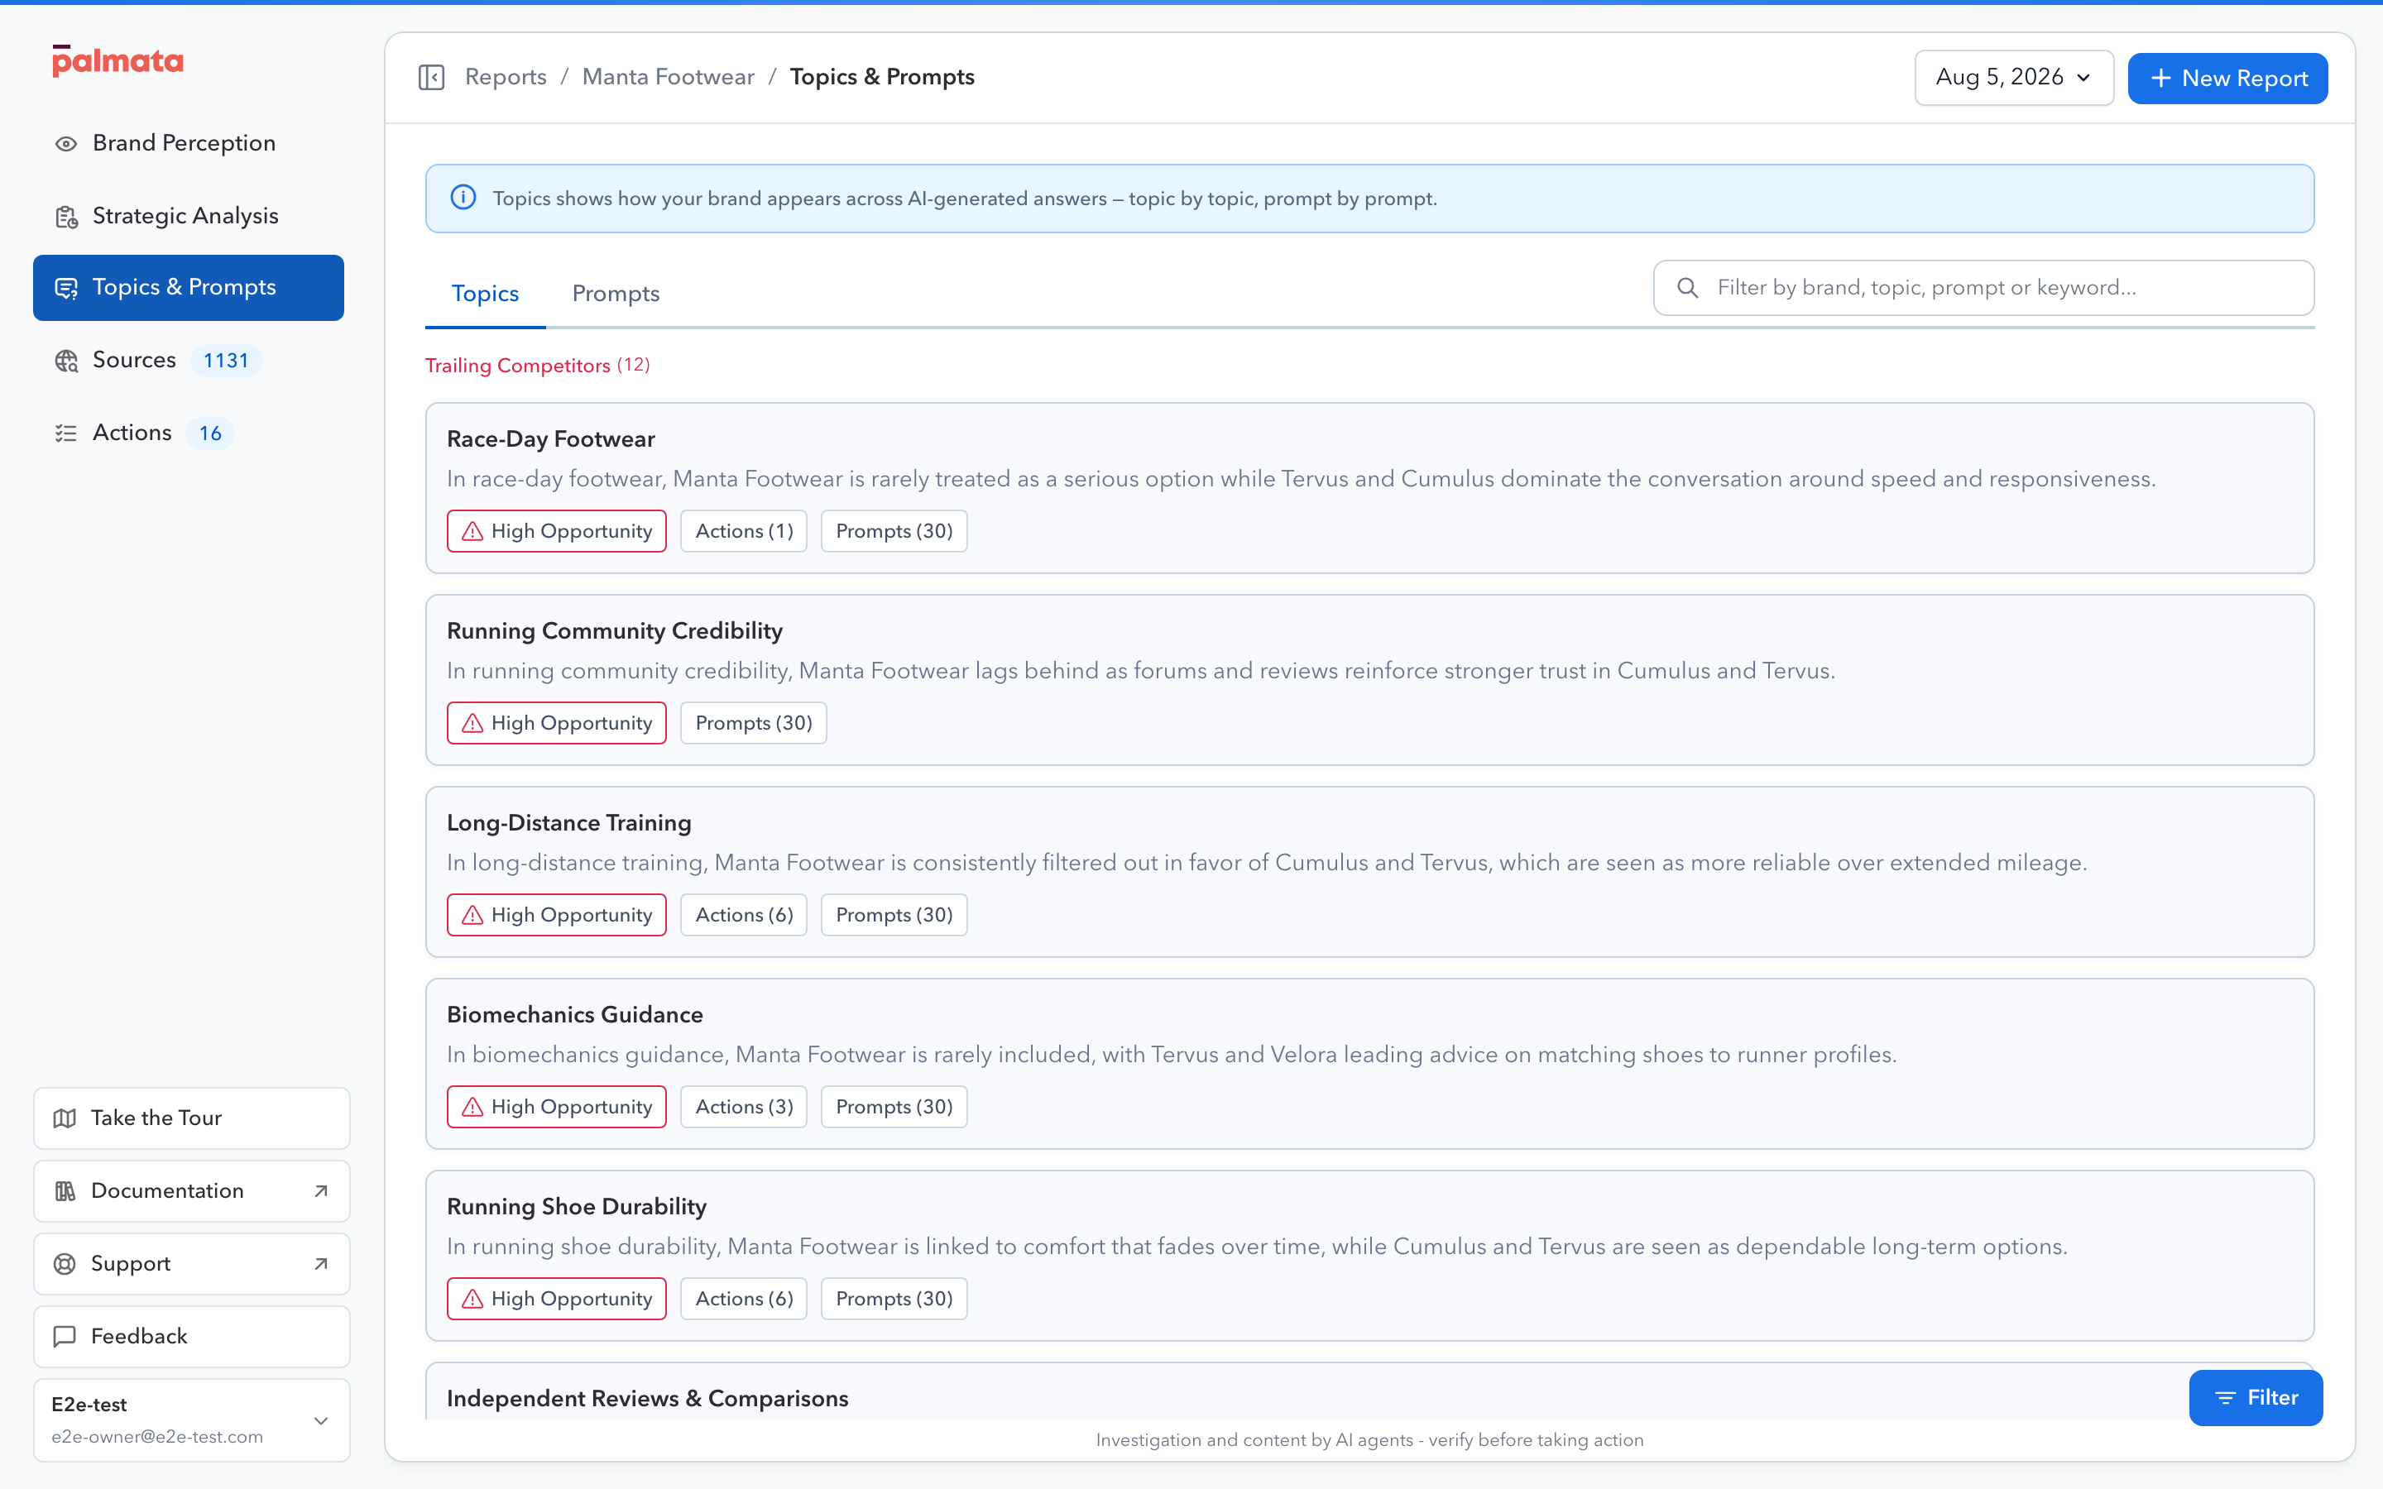Collapse the sidebar panel icon
This screenshot has width=2383, height=1489.
[x=431, y=77]
